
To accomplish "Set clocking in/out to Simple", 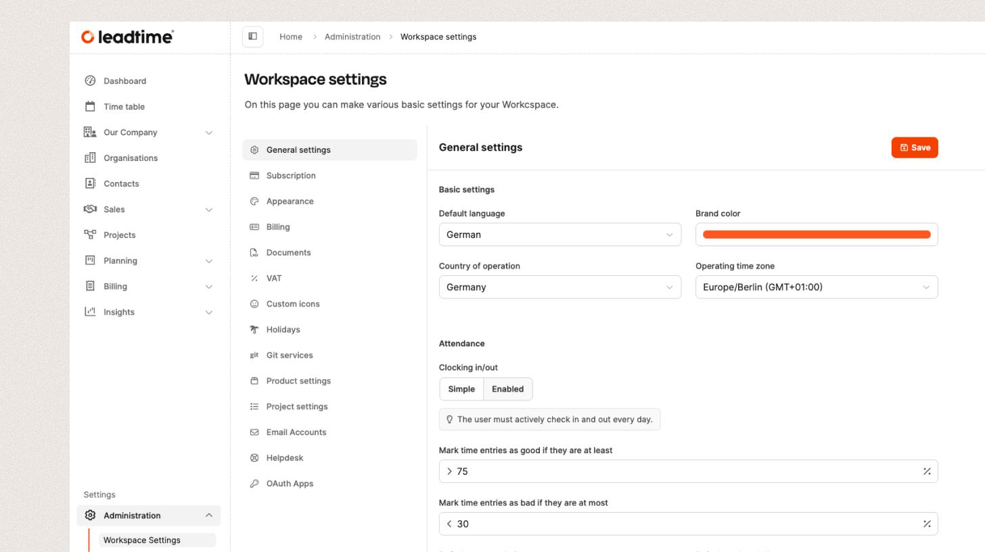I will (x=461, y=389).
